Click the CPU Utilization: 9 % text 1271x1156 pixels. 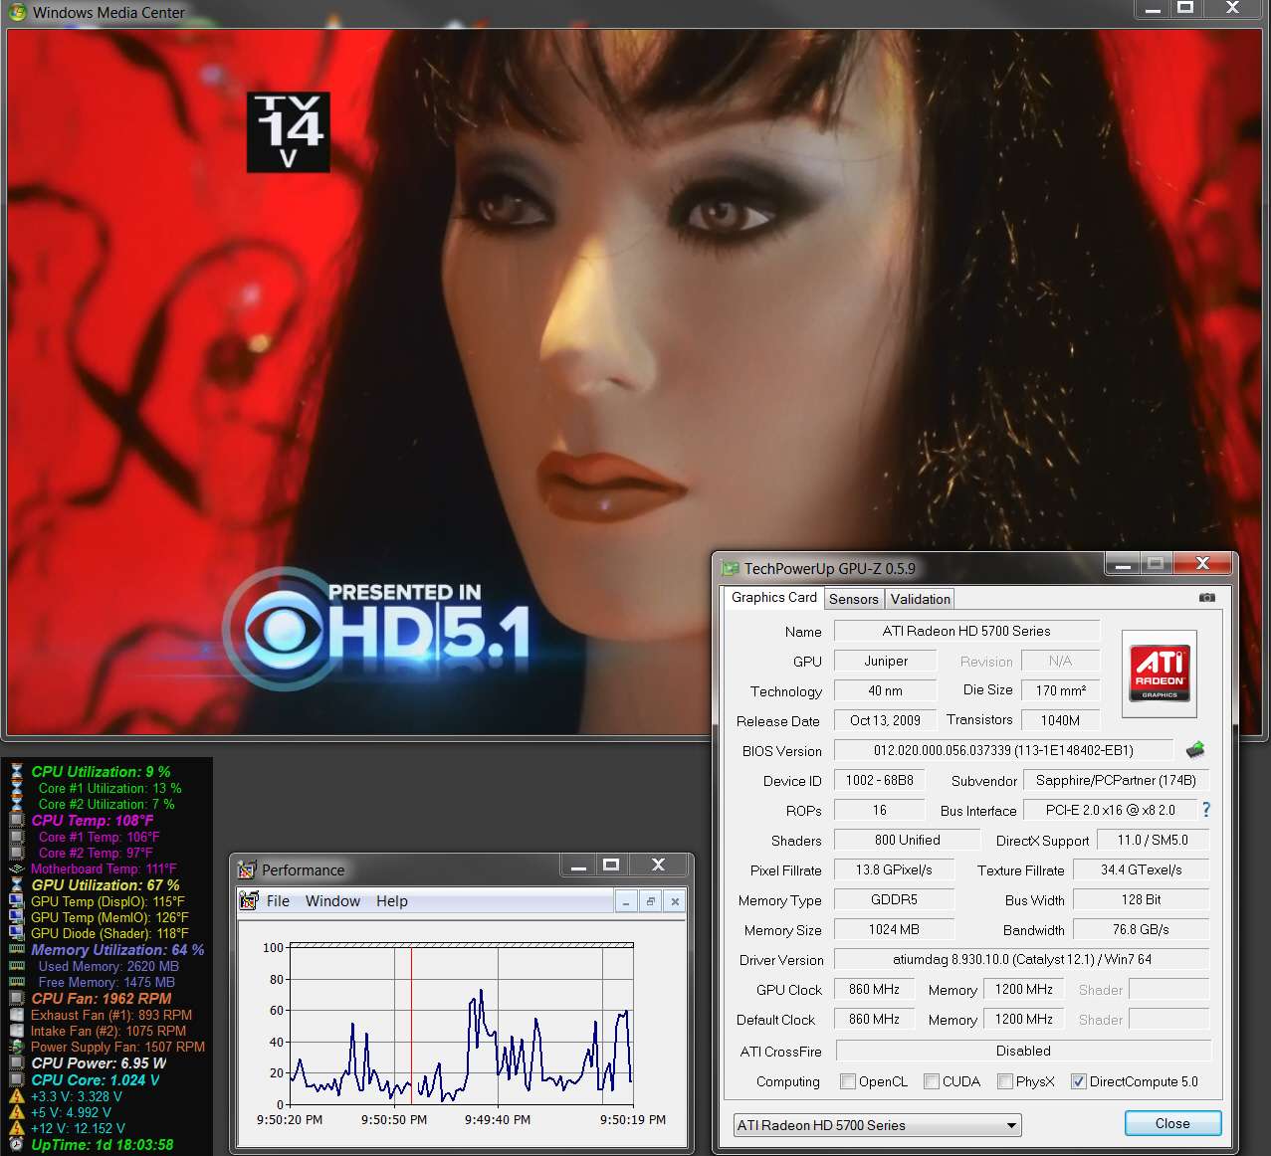pyautogui.click(x=101, y=771)
